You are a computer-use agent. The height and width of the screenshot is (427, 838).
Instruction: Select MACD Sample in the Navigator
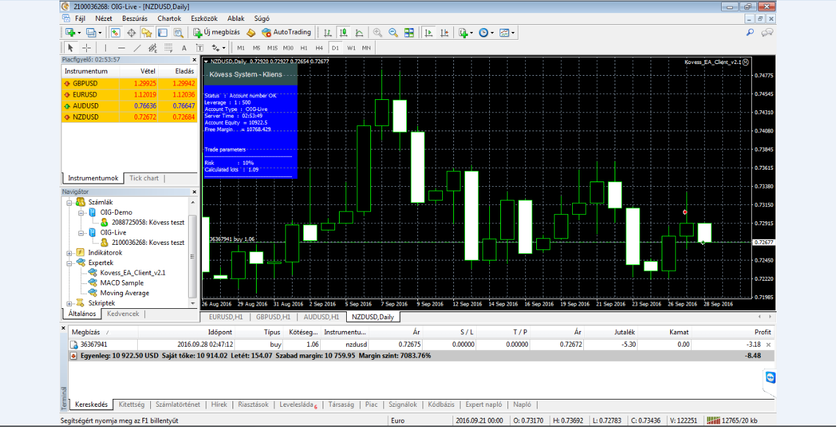[x=121, y=283]
